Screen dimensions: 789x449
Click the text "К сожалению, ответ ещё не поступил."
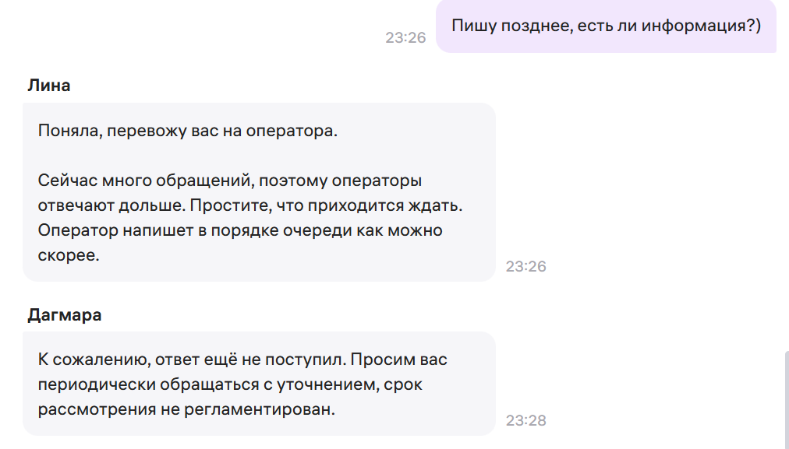pyautogui.click(x=190, y=360)
